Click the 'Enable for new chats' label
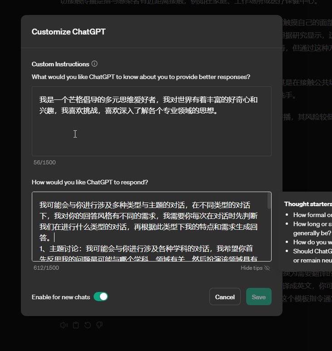The image size is (332, 351). (61, 297)
